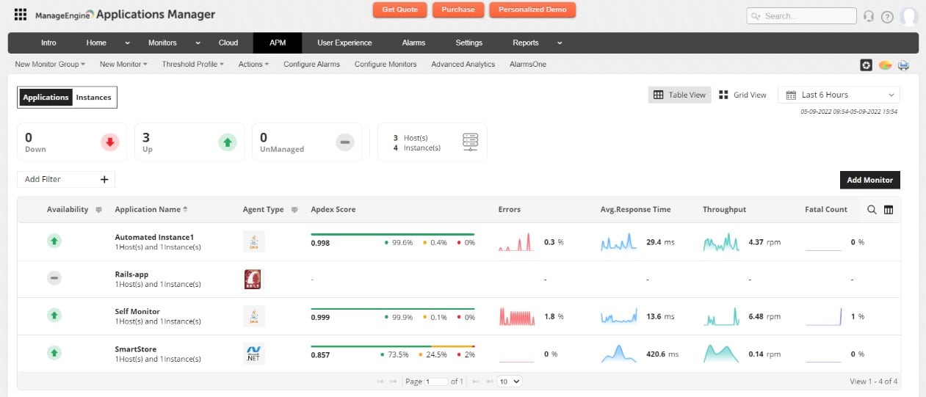Select Grid View layout

[742, 95]
